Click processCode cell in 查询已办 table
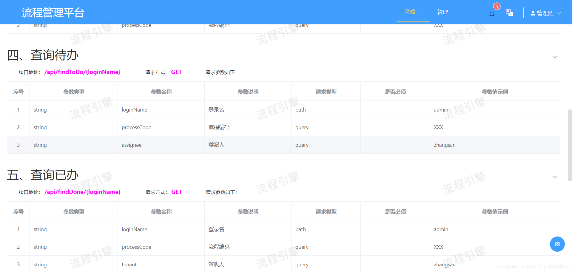This screenshot has height=272, width=572. coord(161,247)
